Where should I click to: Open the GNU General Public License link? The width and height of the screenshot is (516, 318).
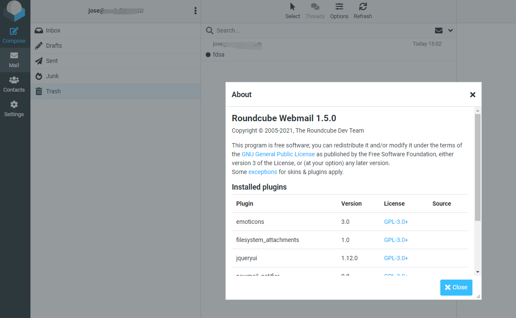tap(278, 154)
